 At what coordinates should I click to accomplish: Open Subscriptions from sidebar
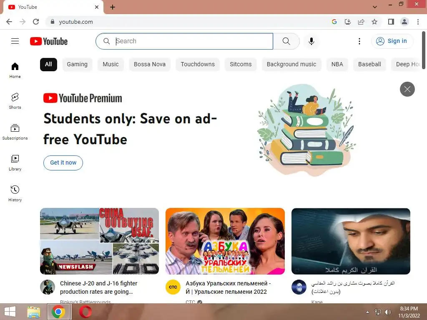pos(15,132)
